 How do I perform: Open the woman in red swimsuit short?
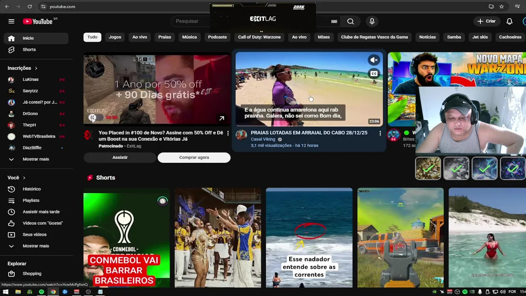point(487,238)
